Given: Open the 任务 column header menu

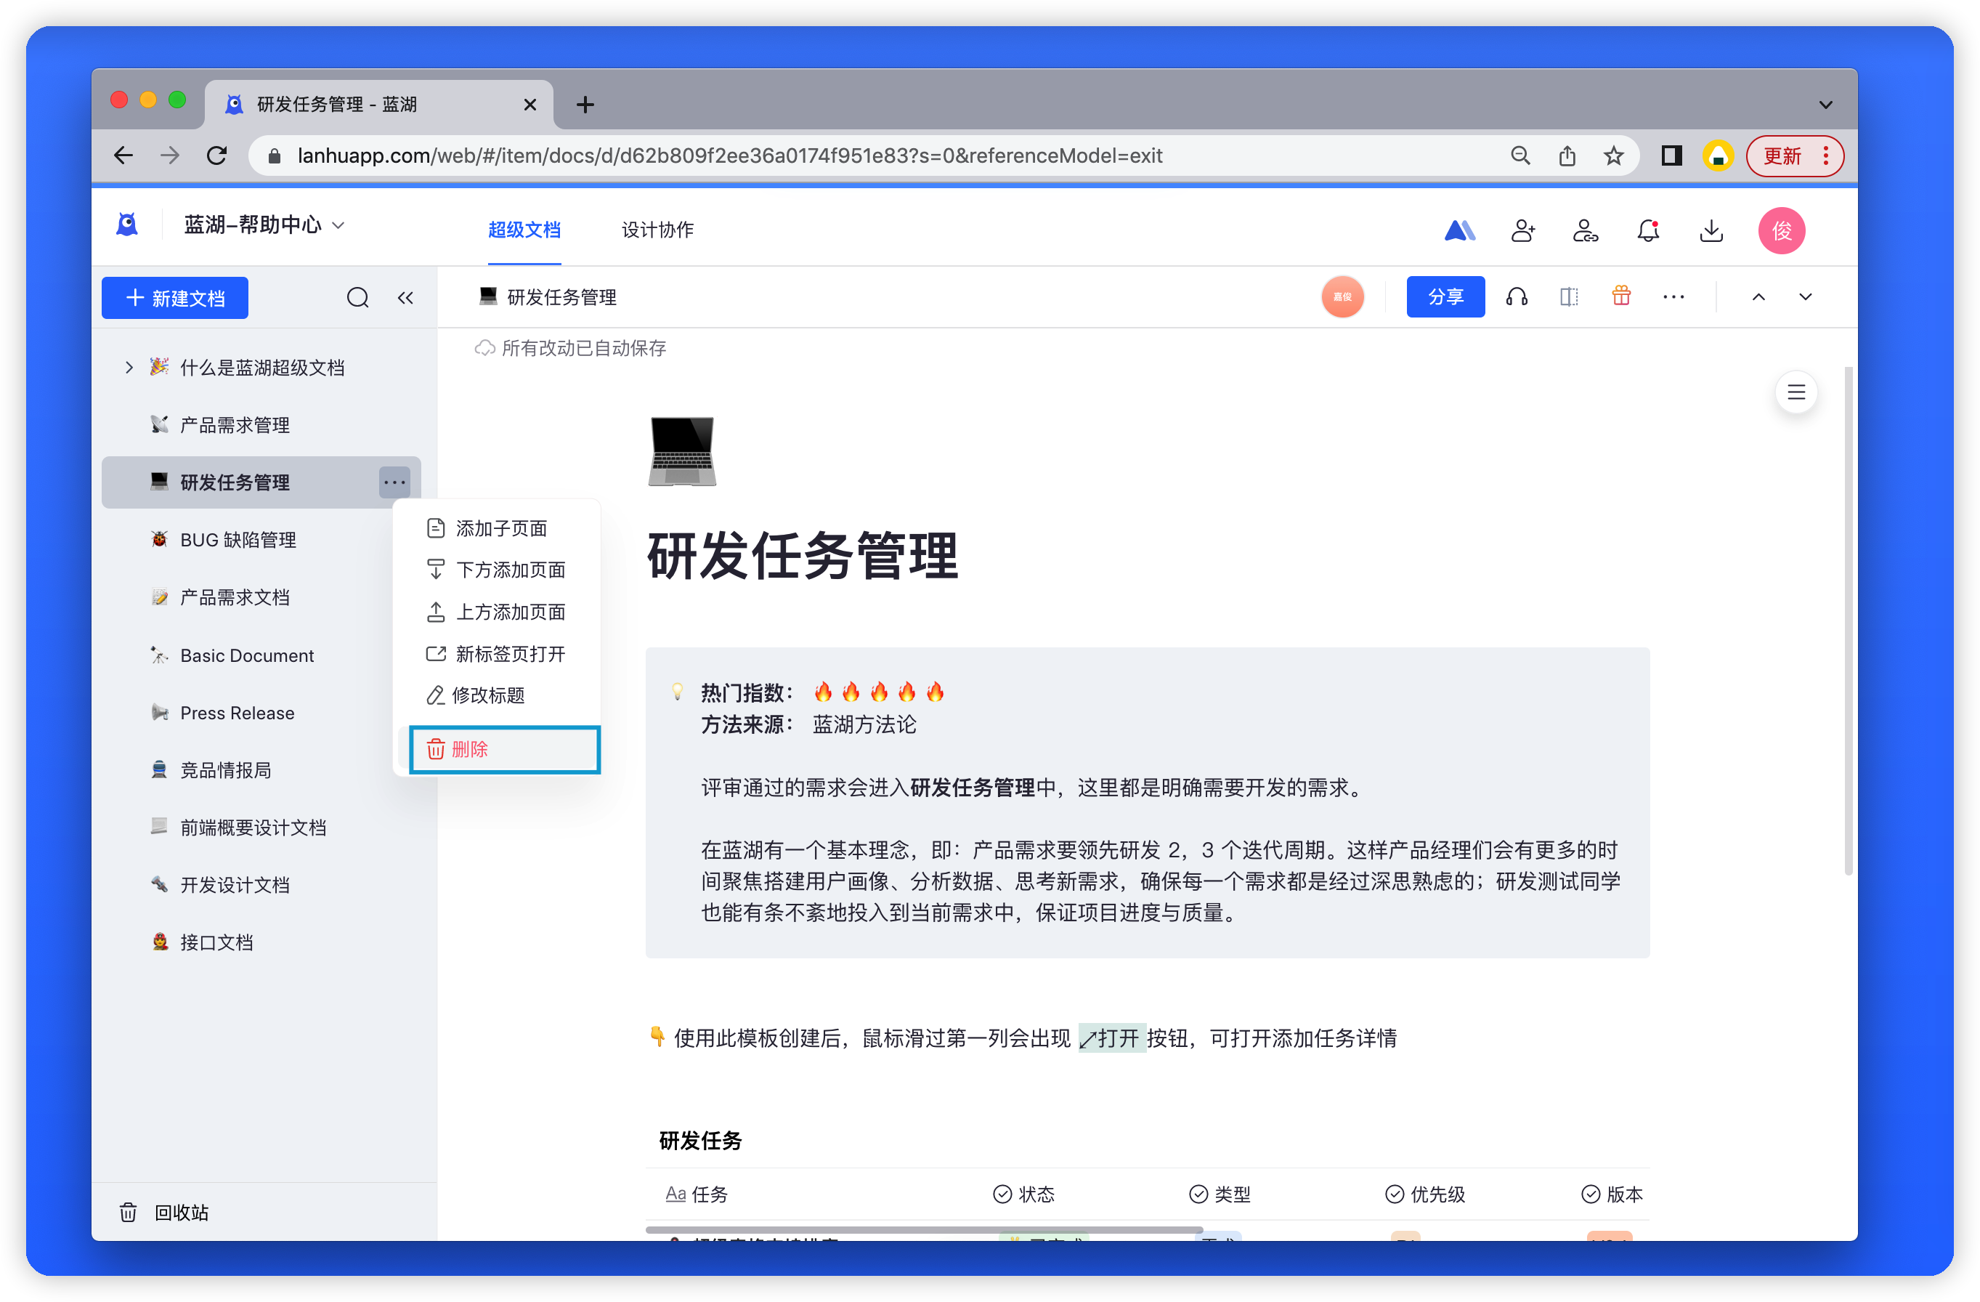Looking at the screenshot, I should [697, 1194].
